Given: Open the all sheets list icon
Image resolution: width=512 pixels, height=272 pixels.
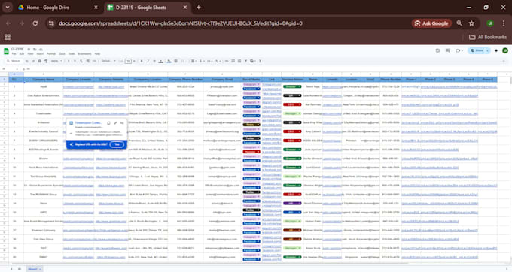Looking at the screenshot, I should [x=20, y=269].
